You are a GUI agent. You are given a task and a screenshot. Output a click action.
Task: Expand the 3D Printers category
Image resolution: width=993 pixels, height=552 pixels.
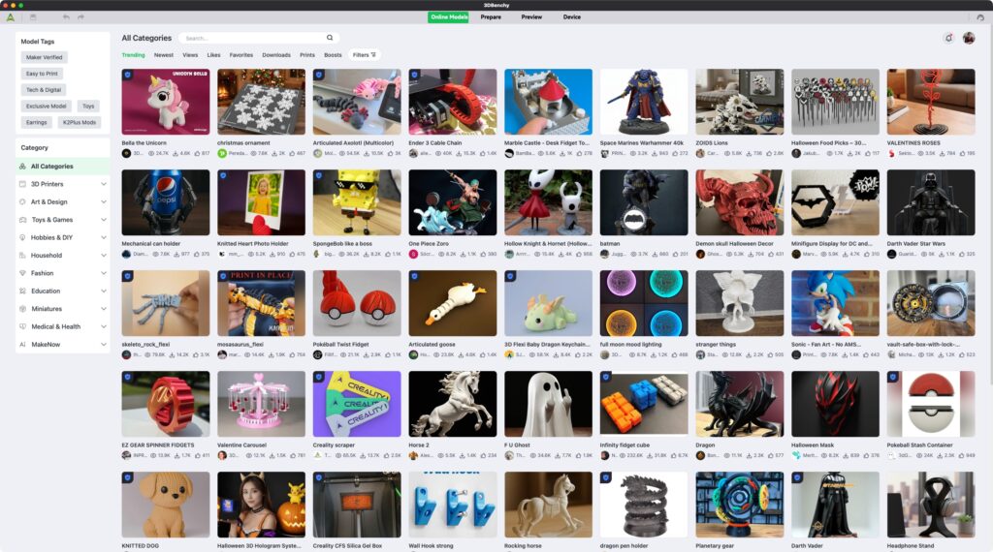coord(63,184)
